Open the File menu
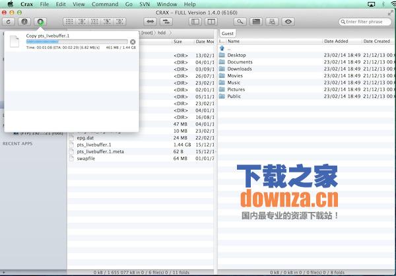Screen dimensions: 396x276 [44, 5]
